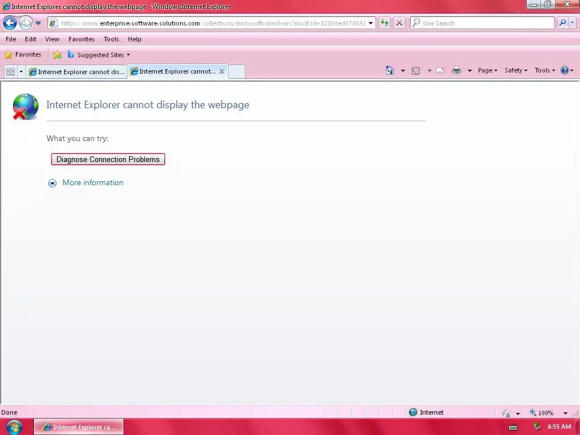This screenshot has width=580, height=435.
Task: Open a new blank tab
Action: [x=237, y=71]
